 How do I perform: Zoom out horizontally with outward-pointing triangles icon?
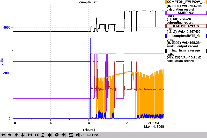[x=36, y=135]
